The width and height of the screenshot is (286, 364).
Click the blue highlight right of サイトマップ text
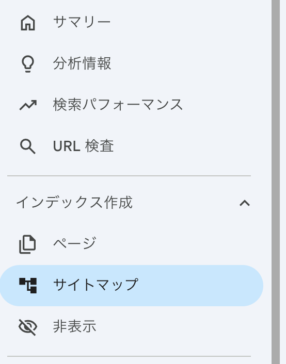pos(200,286)
